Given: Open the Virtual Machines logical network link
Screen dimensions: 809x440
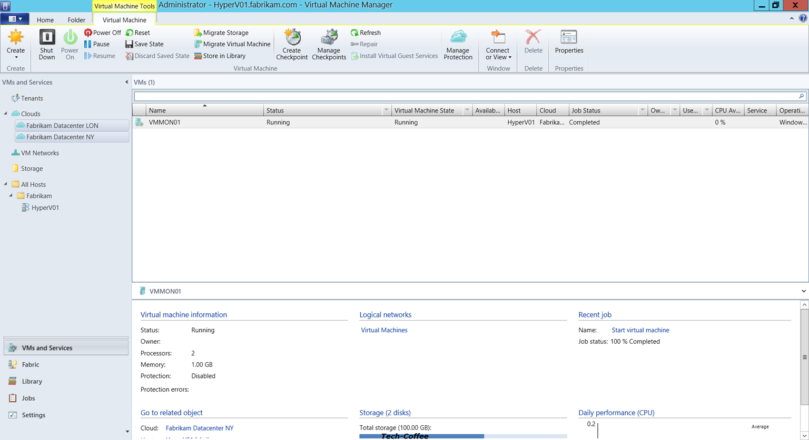Looking at the screenshot, I should click(384, 330).
